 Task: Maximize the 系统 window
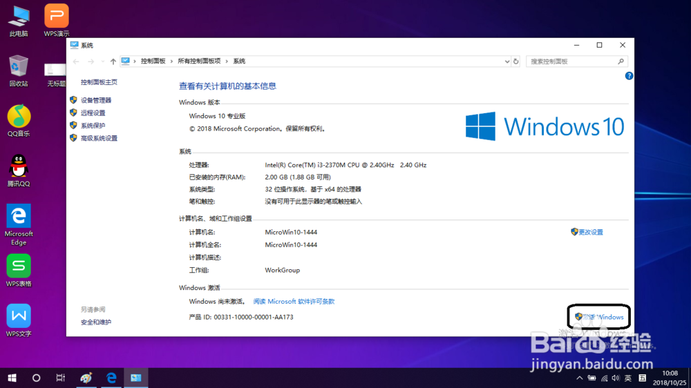click(x=599, y=45)
